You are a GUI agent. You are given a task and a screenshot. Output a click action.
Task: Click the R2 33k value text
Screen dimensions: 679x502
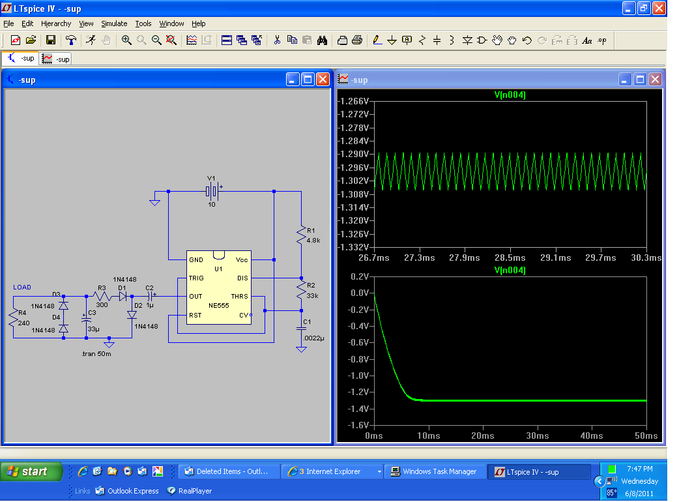(x=313, y=296)
